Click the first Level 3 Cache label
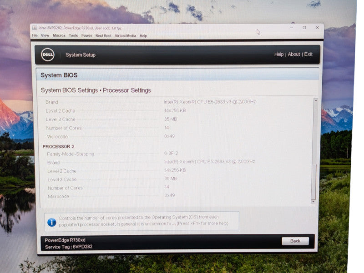Screen dimensions: 364x273 coord(61,119)
